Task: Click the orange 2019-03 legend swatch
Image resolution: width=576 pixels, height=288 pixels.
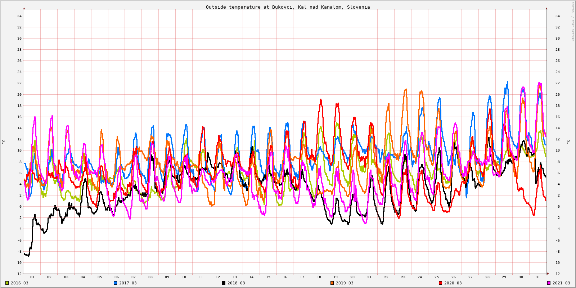Action: pos(332,283)
